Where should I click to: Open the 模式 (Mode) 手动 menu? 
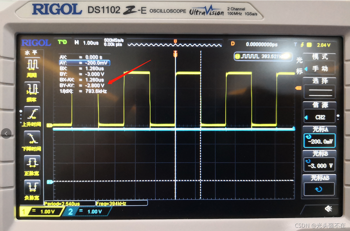point(320,68)
